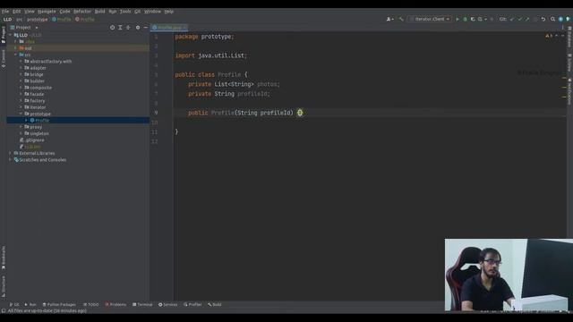Click the undo rollback arrow icon
The width and height of the screenshot is (573, 322).
tap(543, 19)
